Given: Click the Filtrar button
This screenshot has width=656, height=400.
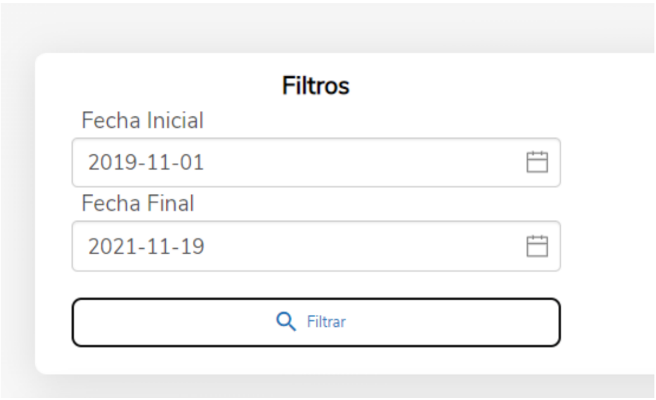Looking at the screenshot, I should click(317, 322).
